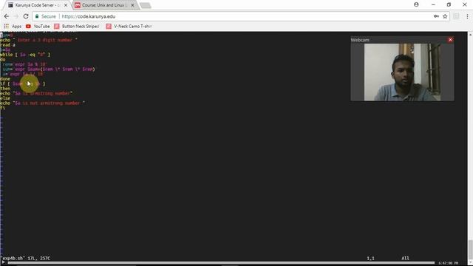
Task: Open the V-Neck Camo T-shirt bookmark
Action: pyautogui.click(x=129, y=27)
